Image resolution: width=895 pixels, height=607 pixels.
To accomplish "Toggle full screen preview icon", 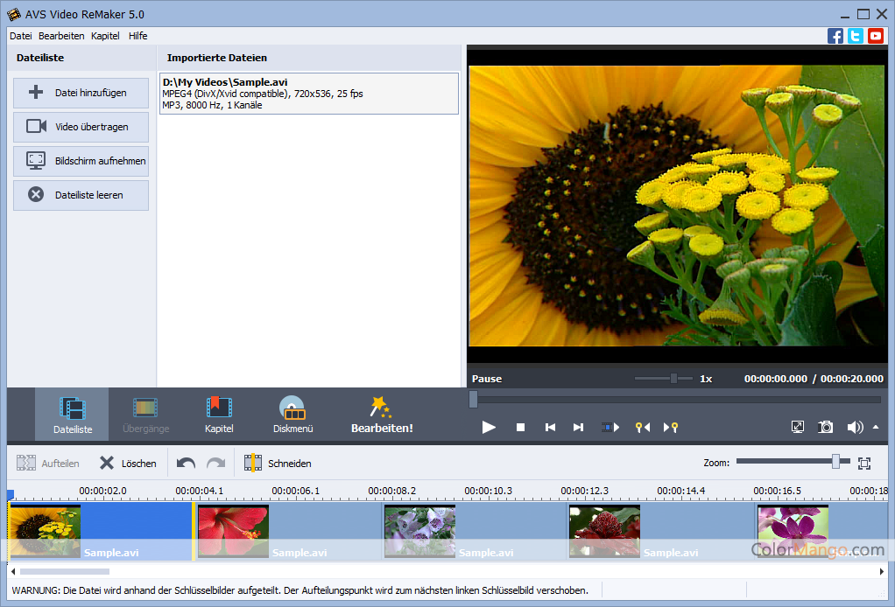I will [x=798, y=427].
